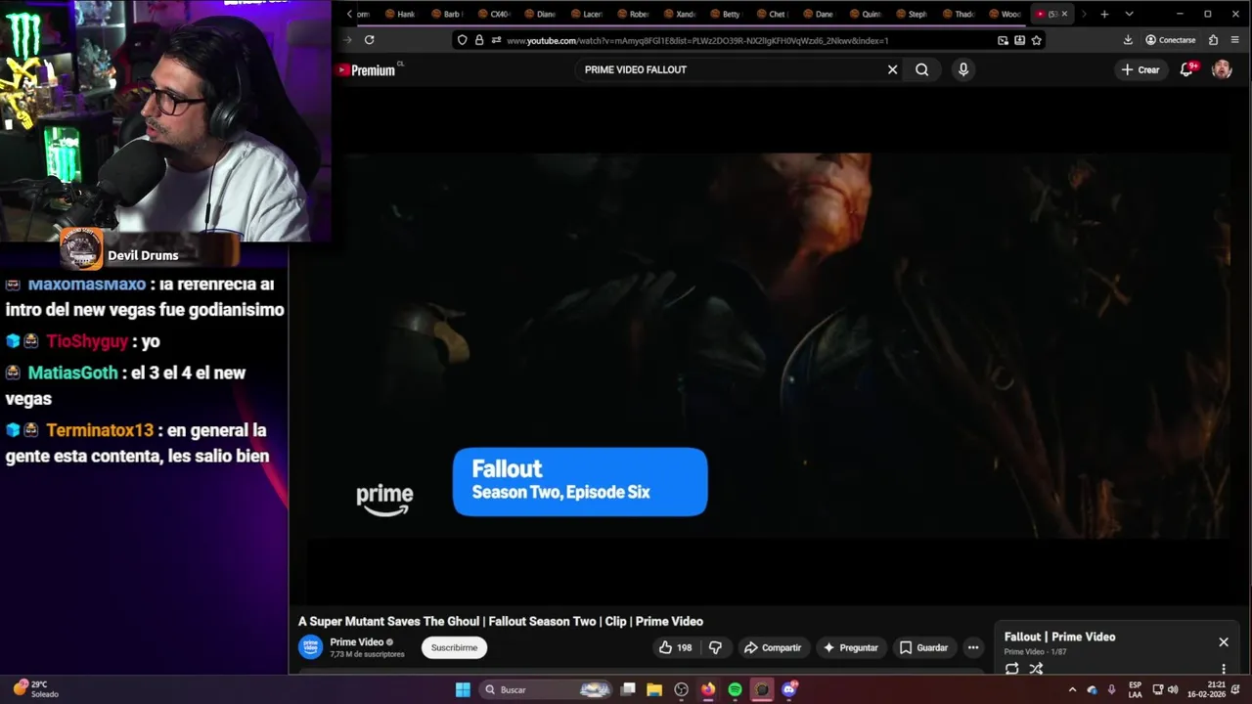Open File Explorer from taskbar
1252x704 pixels.
pos(654,689)
